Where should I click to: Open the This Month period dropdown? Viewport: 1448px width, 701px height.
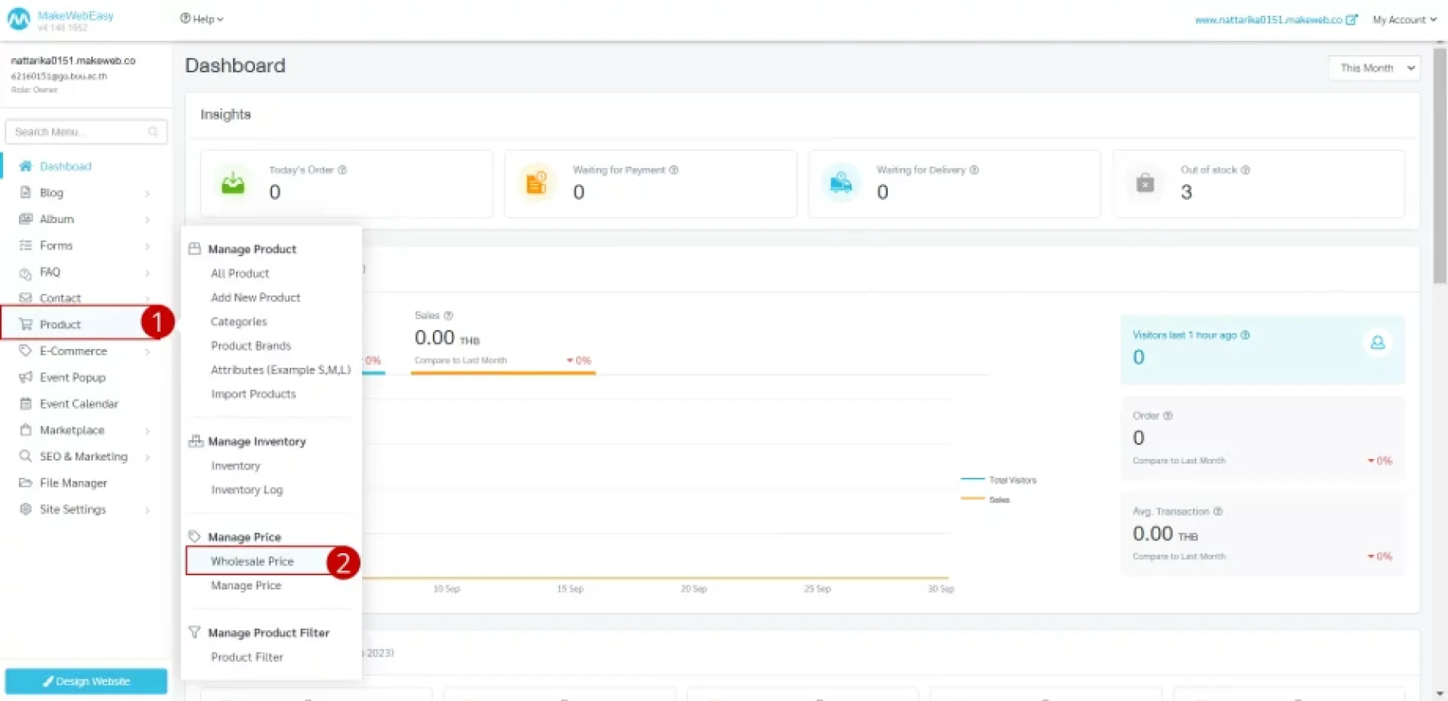pyautogui.click(x=1374, y=68)
